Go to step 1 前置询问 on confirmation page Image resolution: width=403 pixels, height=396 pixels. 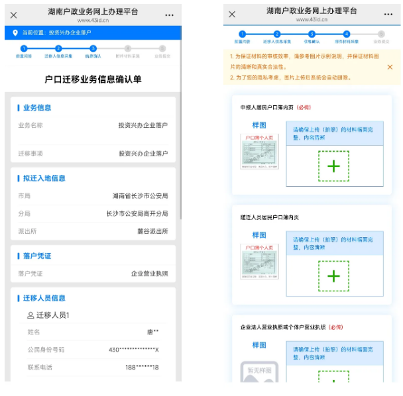click(x=24, y=48)
